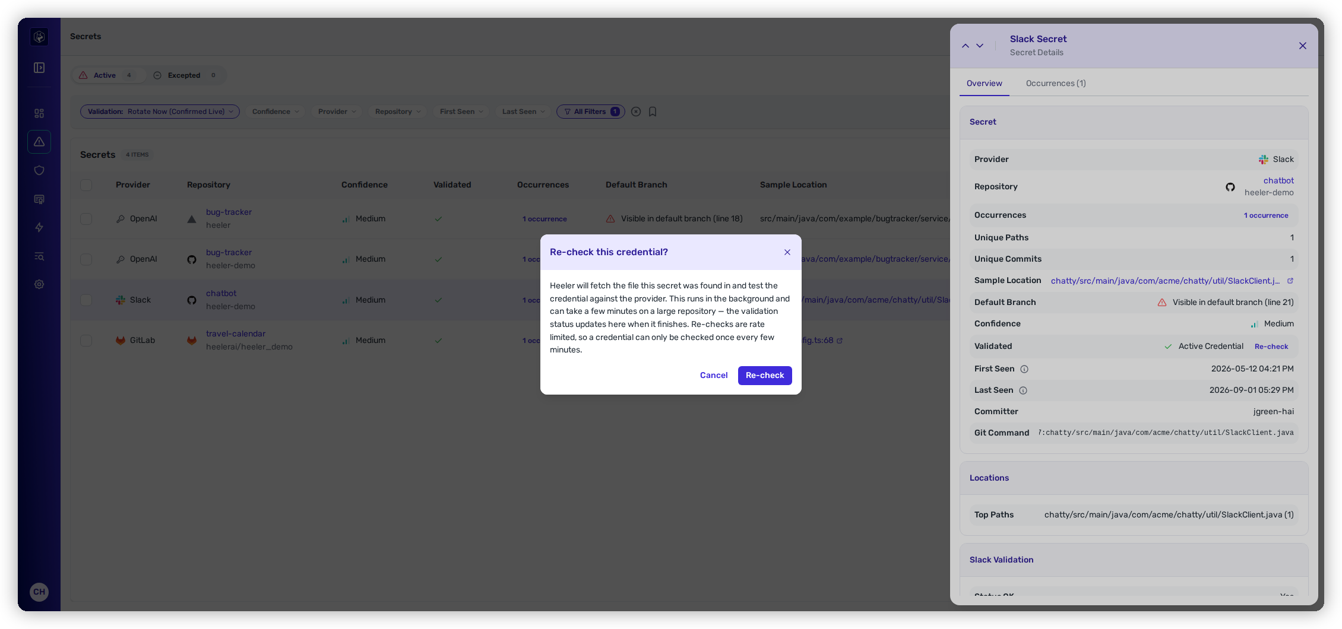Image resolution: width=1342 pixels, height=629 pixels.
Task: Open the Provider filter dropdown
Action: (337, 112)
